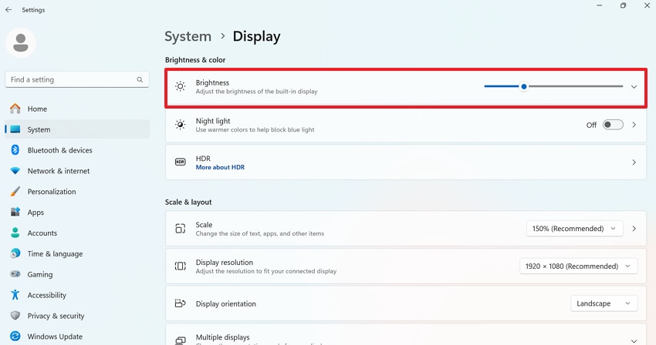
Task: Click the 'Brightness & color' heading
Action: [195, 60]
